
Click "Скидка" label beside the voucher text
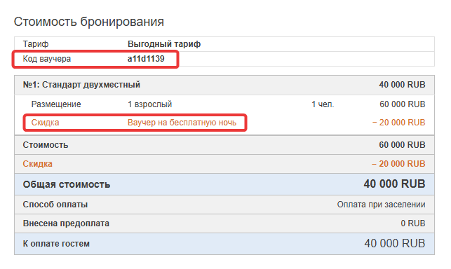coord(45,123)
